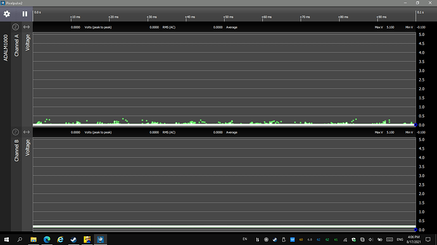Open the Pixelpulse2 settings gear
This screenshot has height=245, width=437.
point(7,14)
